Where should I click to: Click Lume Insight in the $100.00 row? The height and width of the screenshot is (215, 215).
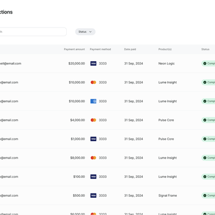(x=168, y=177)
